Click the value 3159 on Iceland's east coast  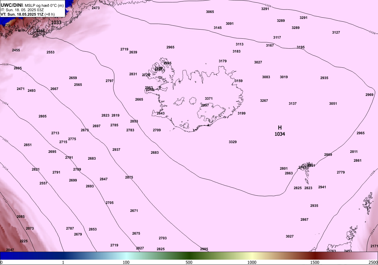pos(239,81)
